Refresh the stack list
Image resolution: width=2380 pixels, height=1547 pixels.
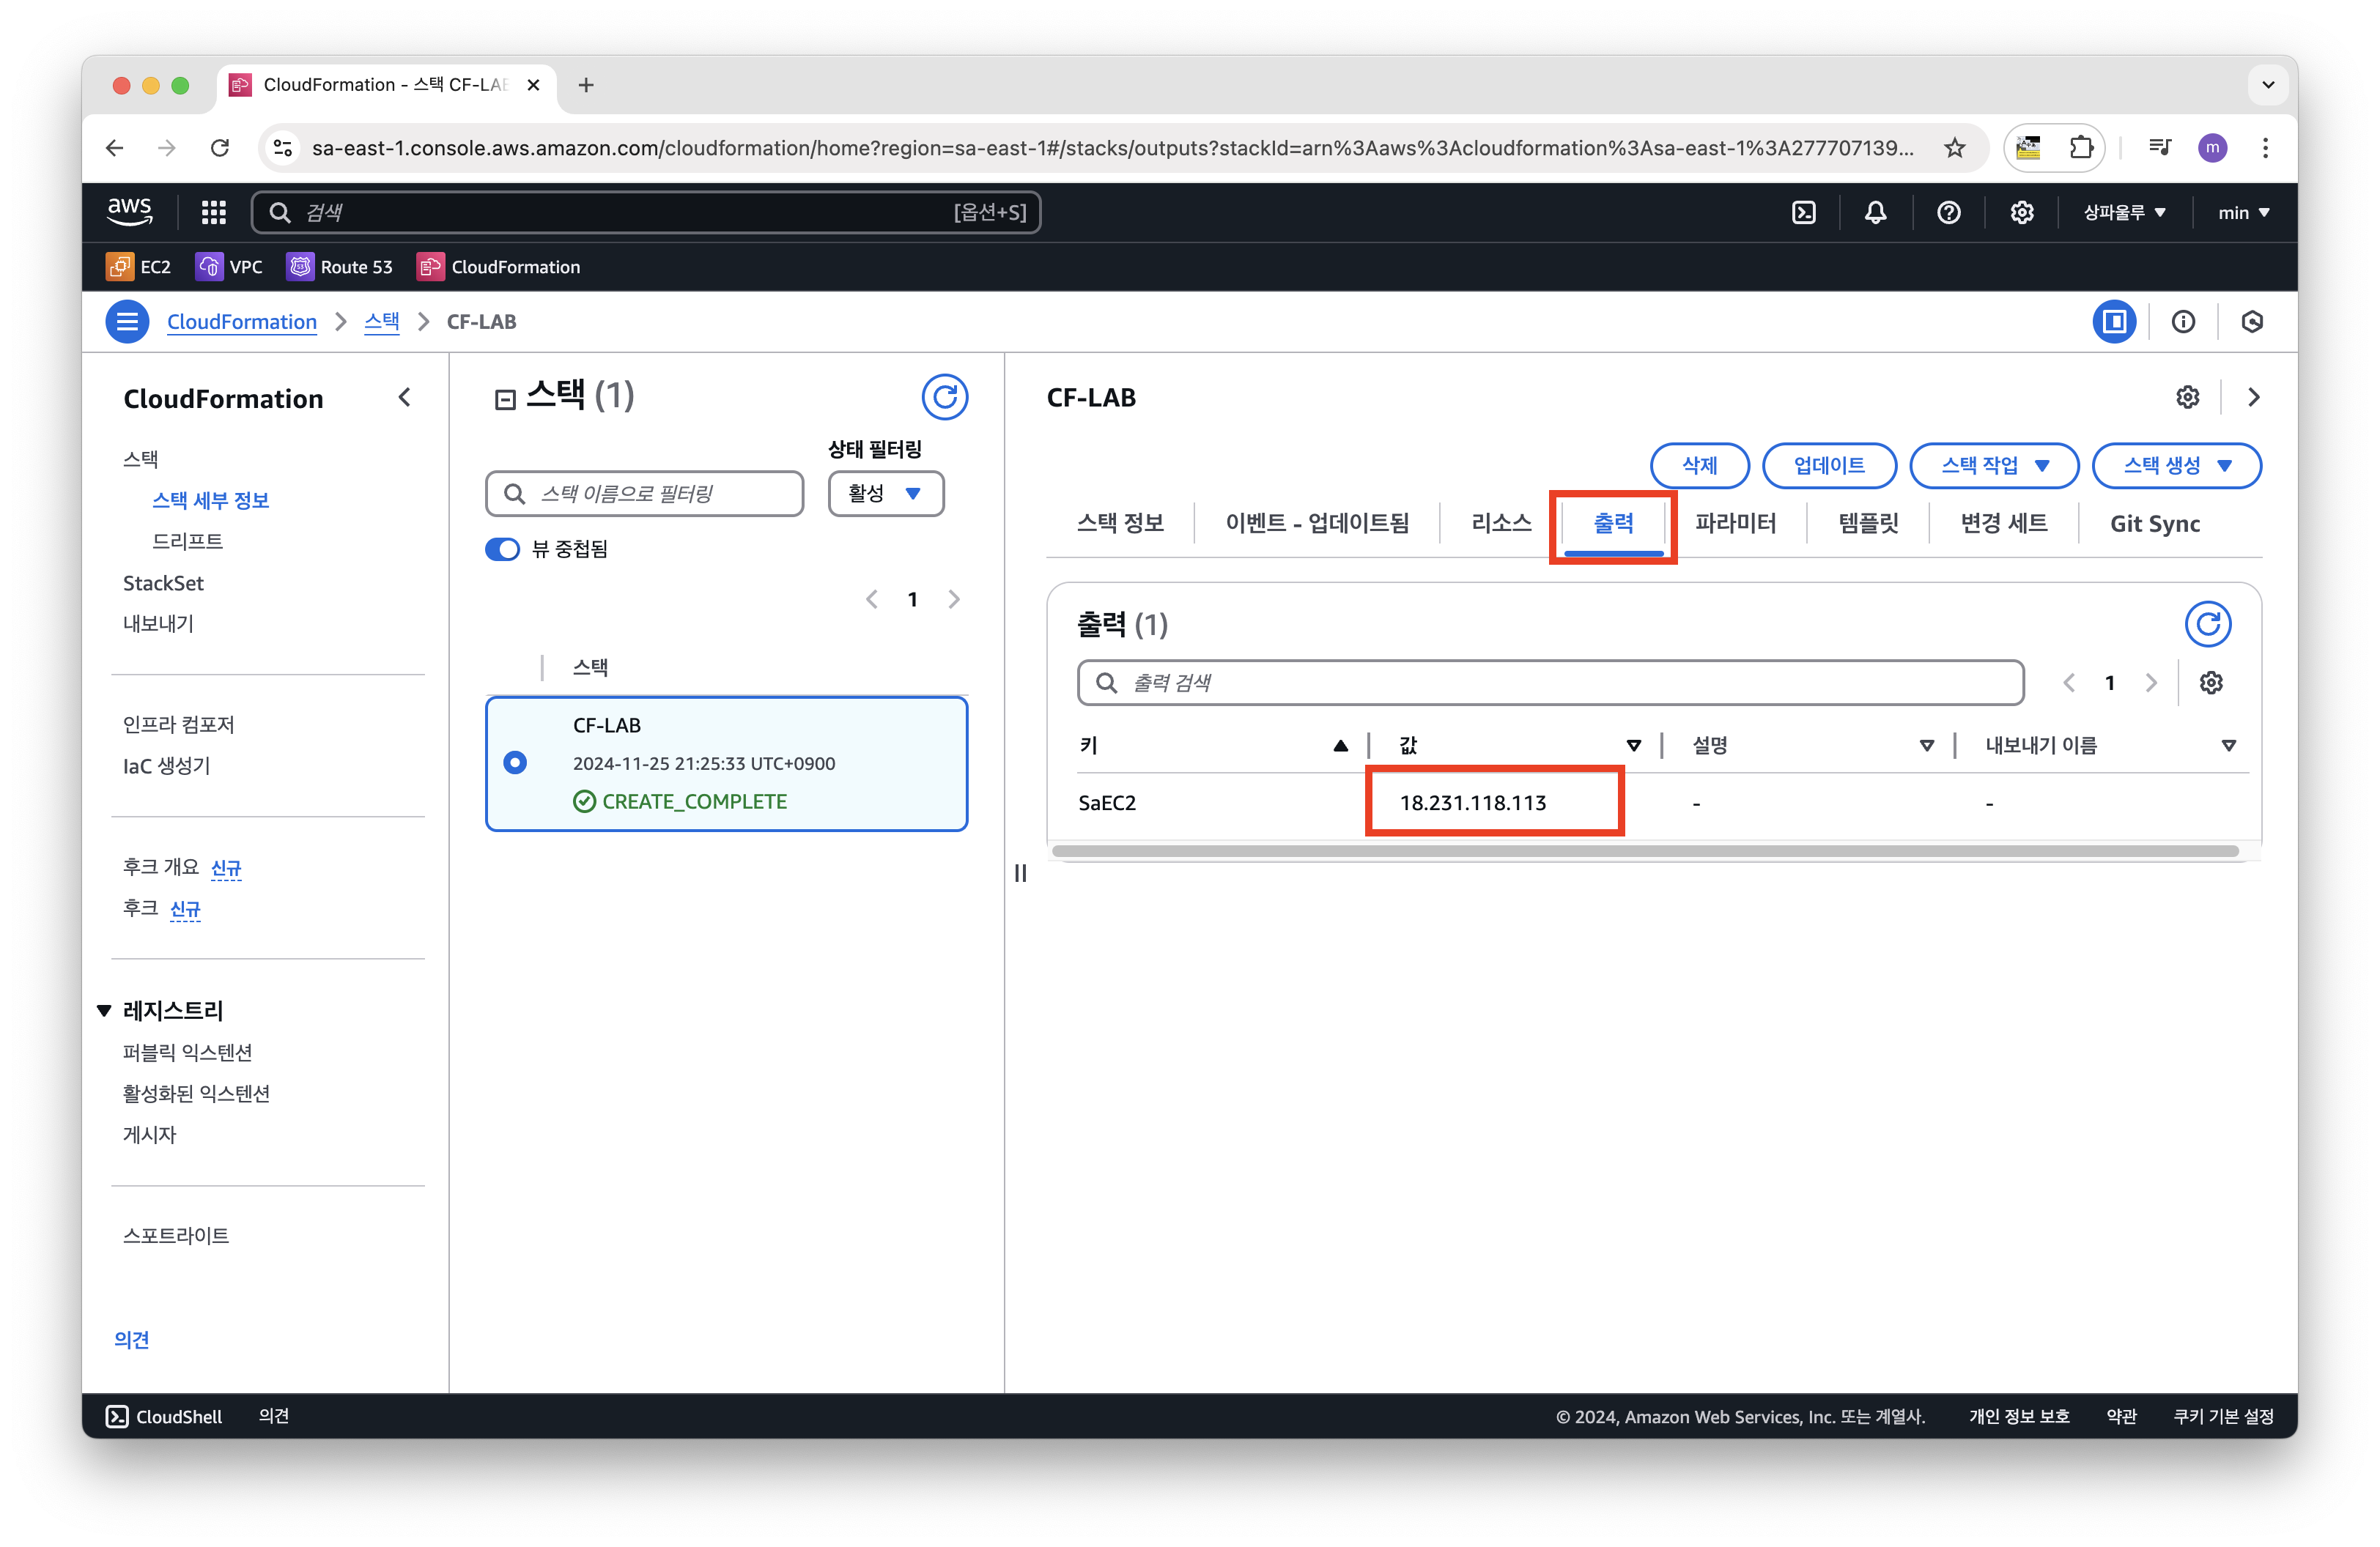tap(944, 397)
